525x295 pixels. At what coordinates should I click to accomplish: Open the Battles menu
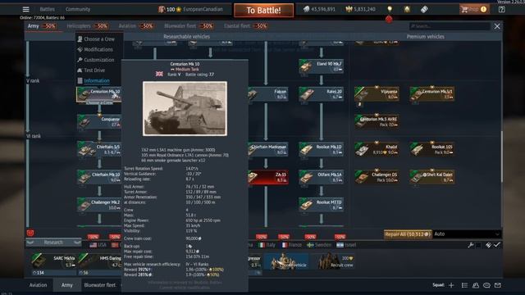[48, 9]
